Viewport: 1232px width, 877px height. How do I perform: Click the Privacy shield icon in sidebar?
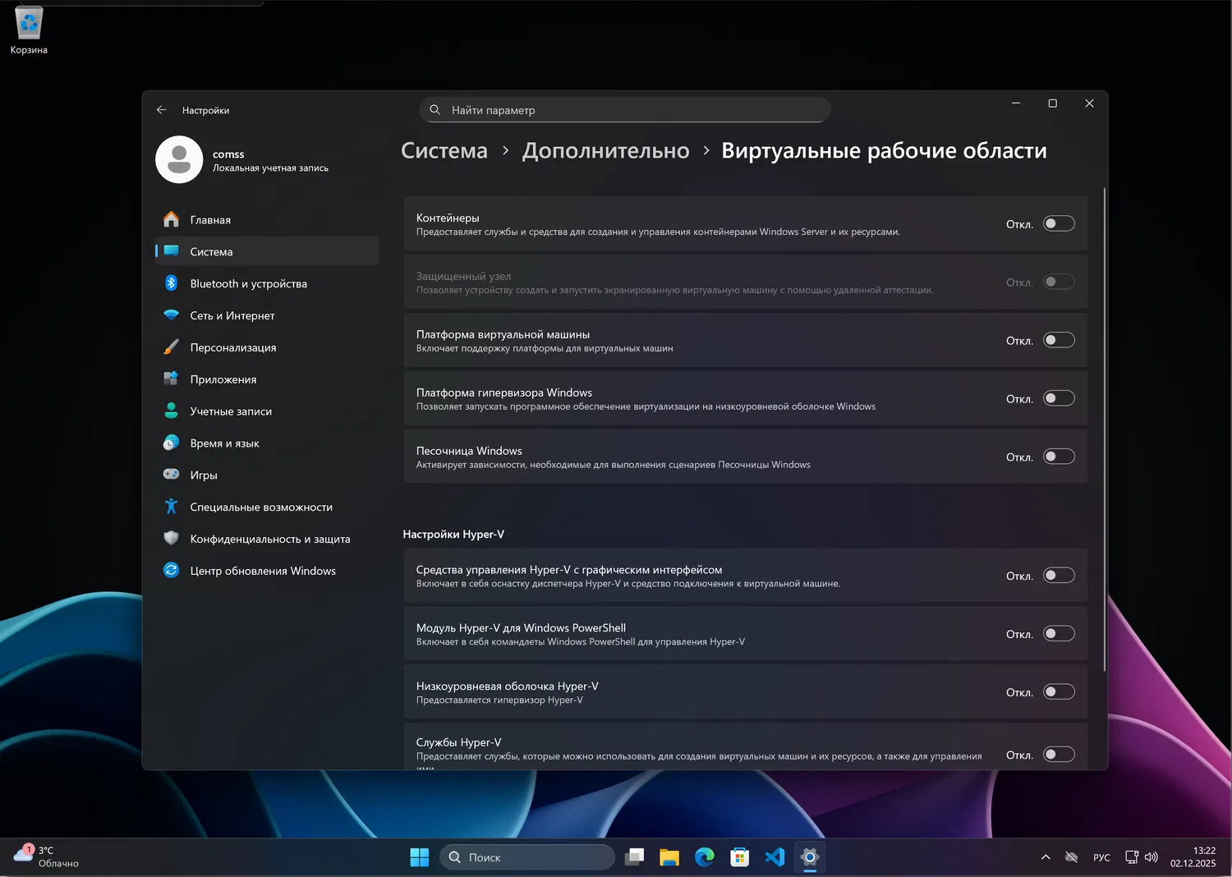(x=171, y=539)
